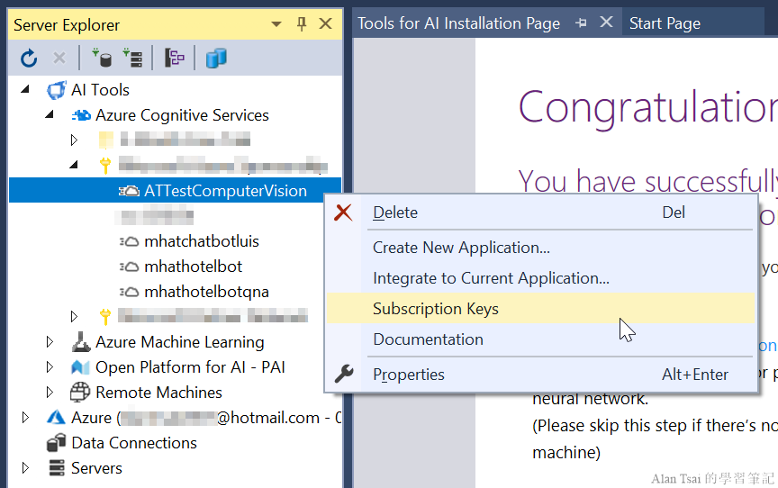
Task: Collapse Azure Cognitive Services node
Action: tap(50, 115)
